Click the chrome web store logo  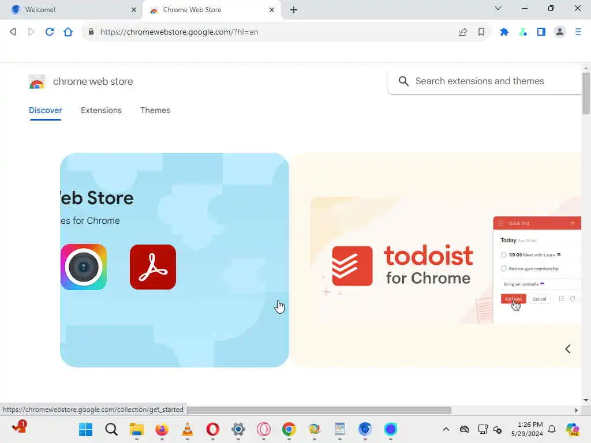pos(36,81)
